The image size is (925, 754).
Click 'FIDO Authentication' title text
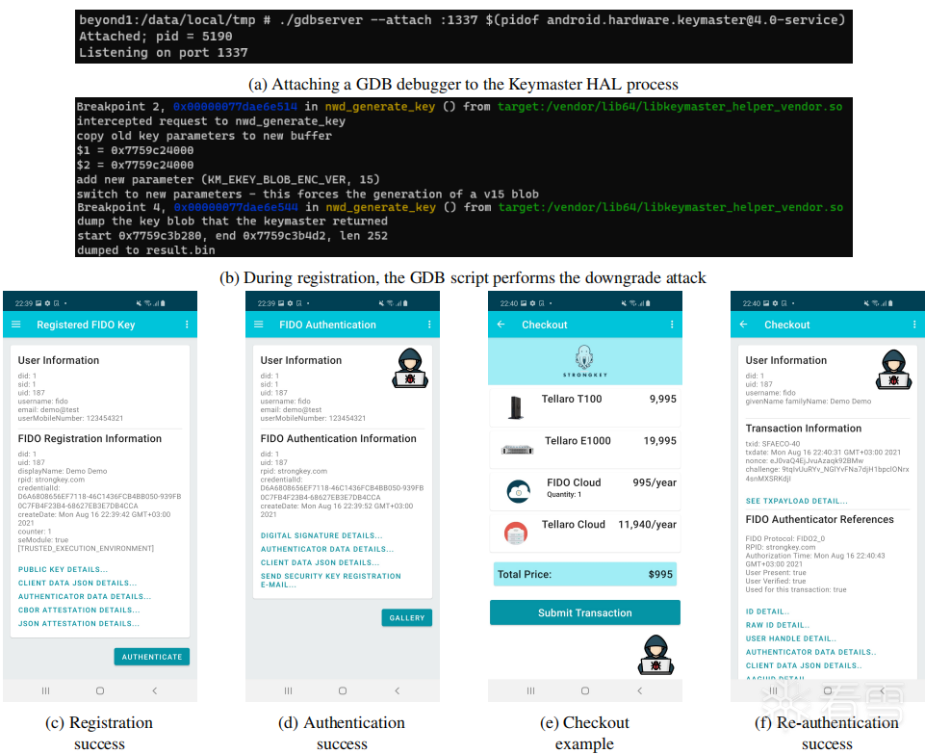click(327, 325)
